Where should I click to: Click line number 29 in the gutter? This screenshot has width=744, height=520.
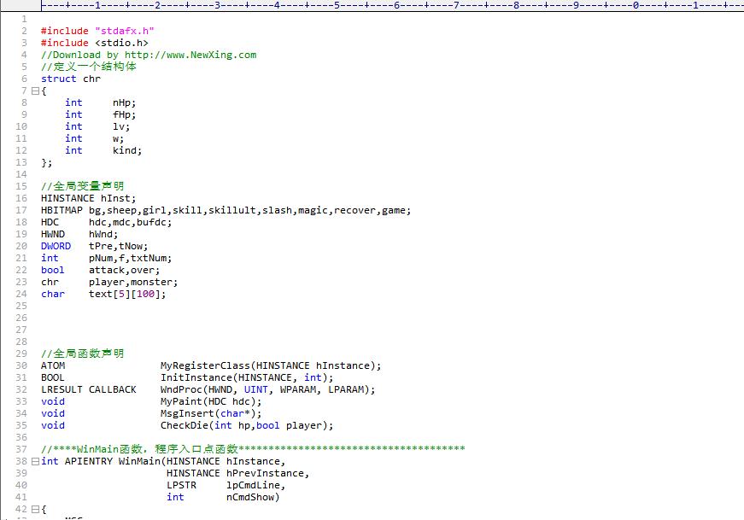click(21, 354)
